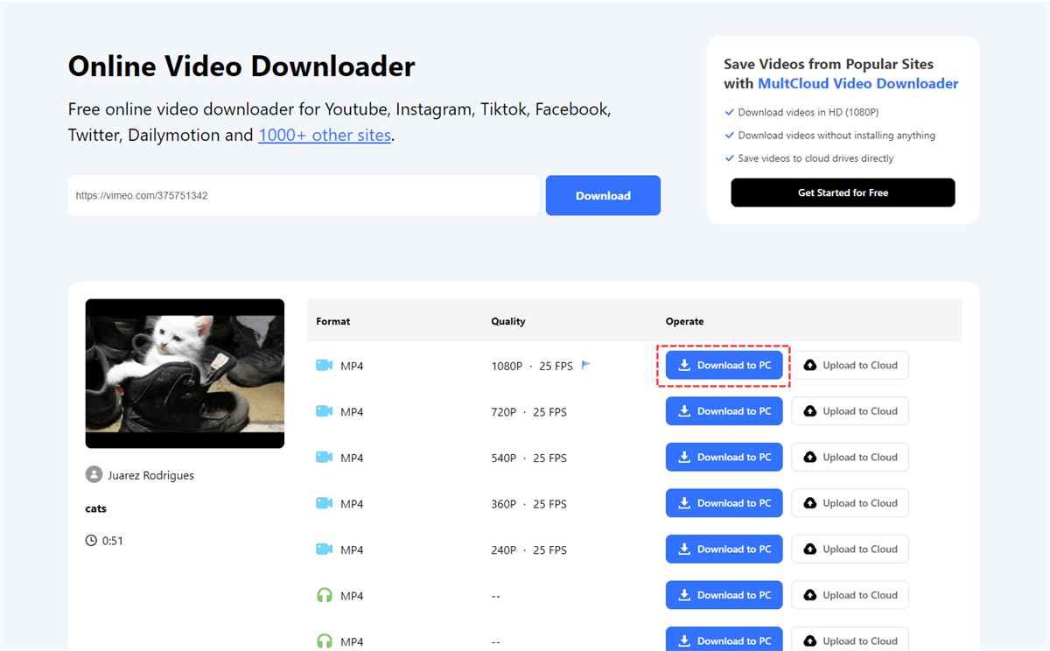
Task: Upload the 1080P video to Cloud
Action: point(850,366)
